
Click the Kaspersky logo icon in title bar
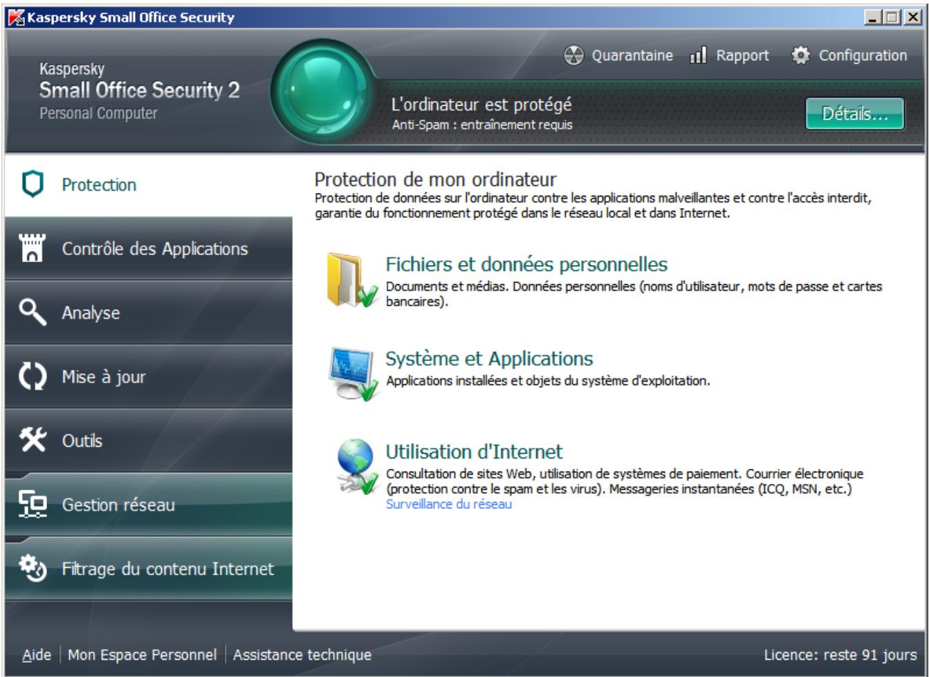[x=15, y=17]
